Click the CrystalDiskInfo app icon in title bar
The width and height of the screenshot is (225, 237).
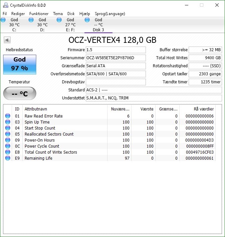[x=6, y=5]
